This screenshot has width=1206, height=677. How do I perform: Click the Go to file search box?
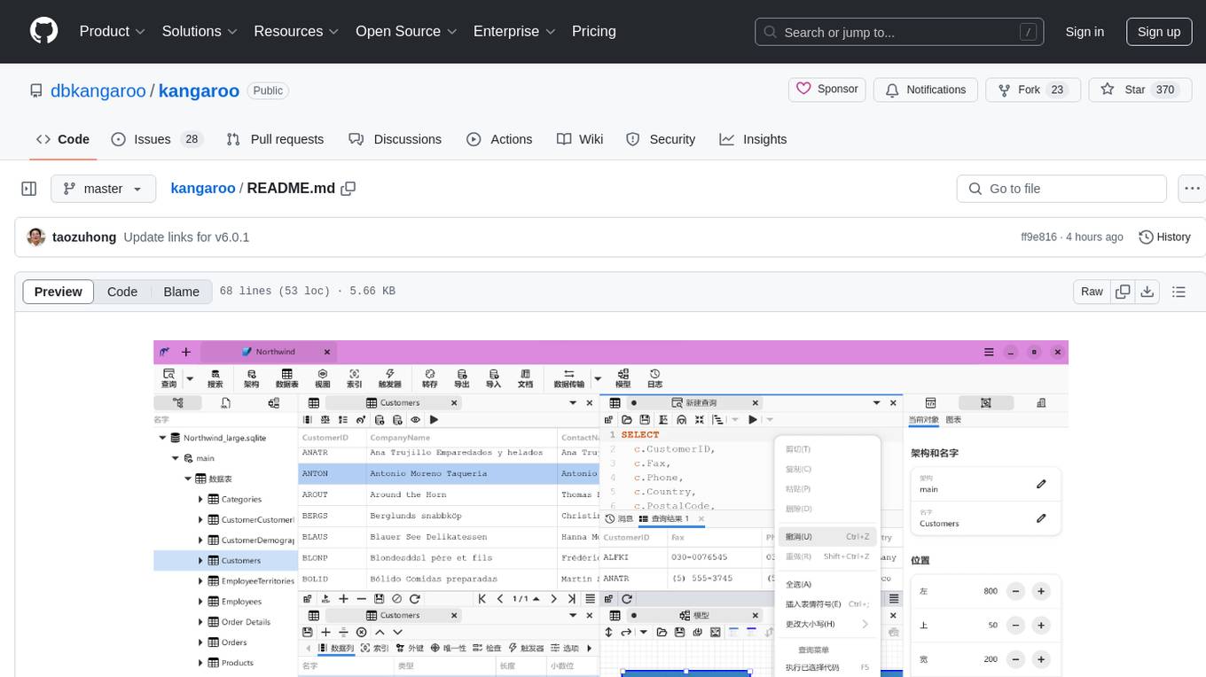click(x=1061, y=189)
